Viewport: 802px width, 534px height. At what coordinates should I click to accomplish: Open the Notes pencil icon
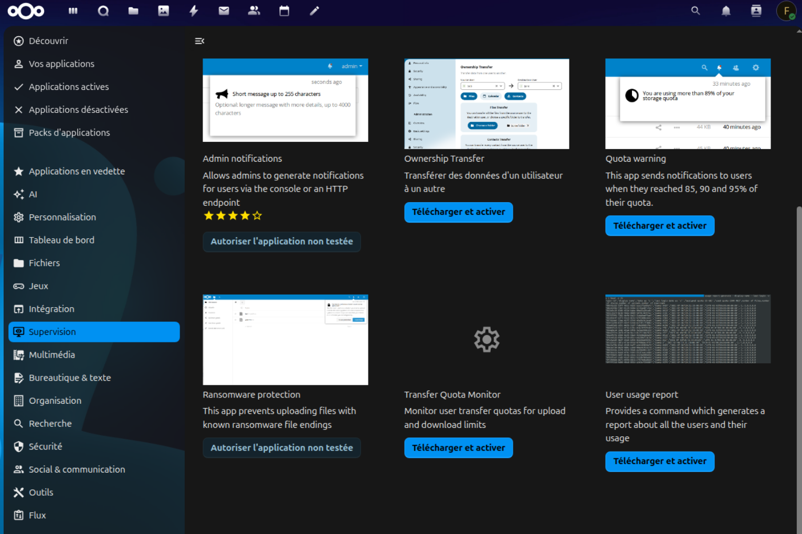coord(314,11)
